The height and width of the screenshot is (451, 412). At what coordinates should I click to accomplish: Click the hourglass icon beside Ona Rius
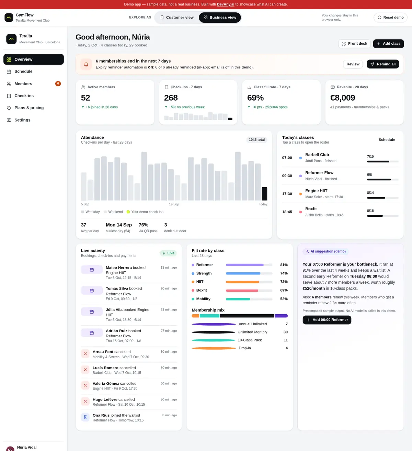(85, 417)
